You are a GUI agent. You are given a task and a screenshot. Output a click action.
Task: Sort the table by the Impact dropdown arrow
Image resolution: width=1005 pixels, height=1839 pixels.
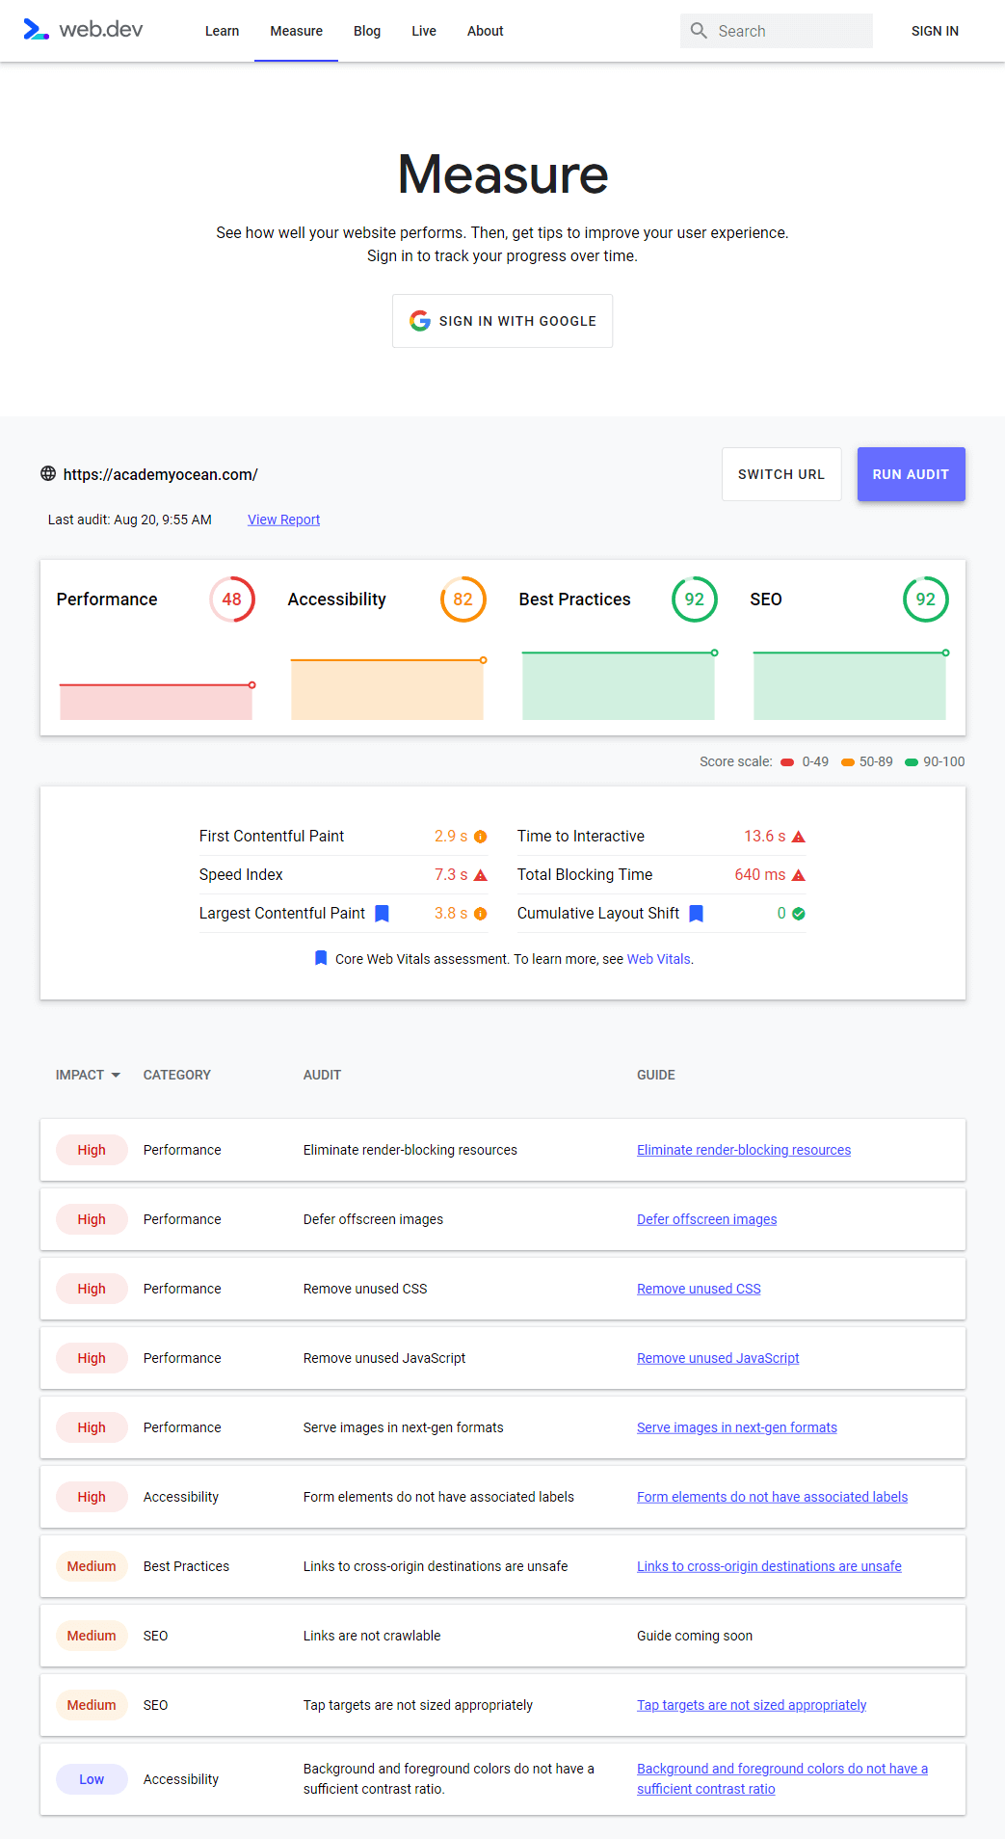point(116,1075)
